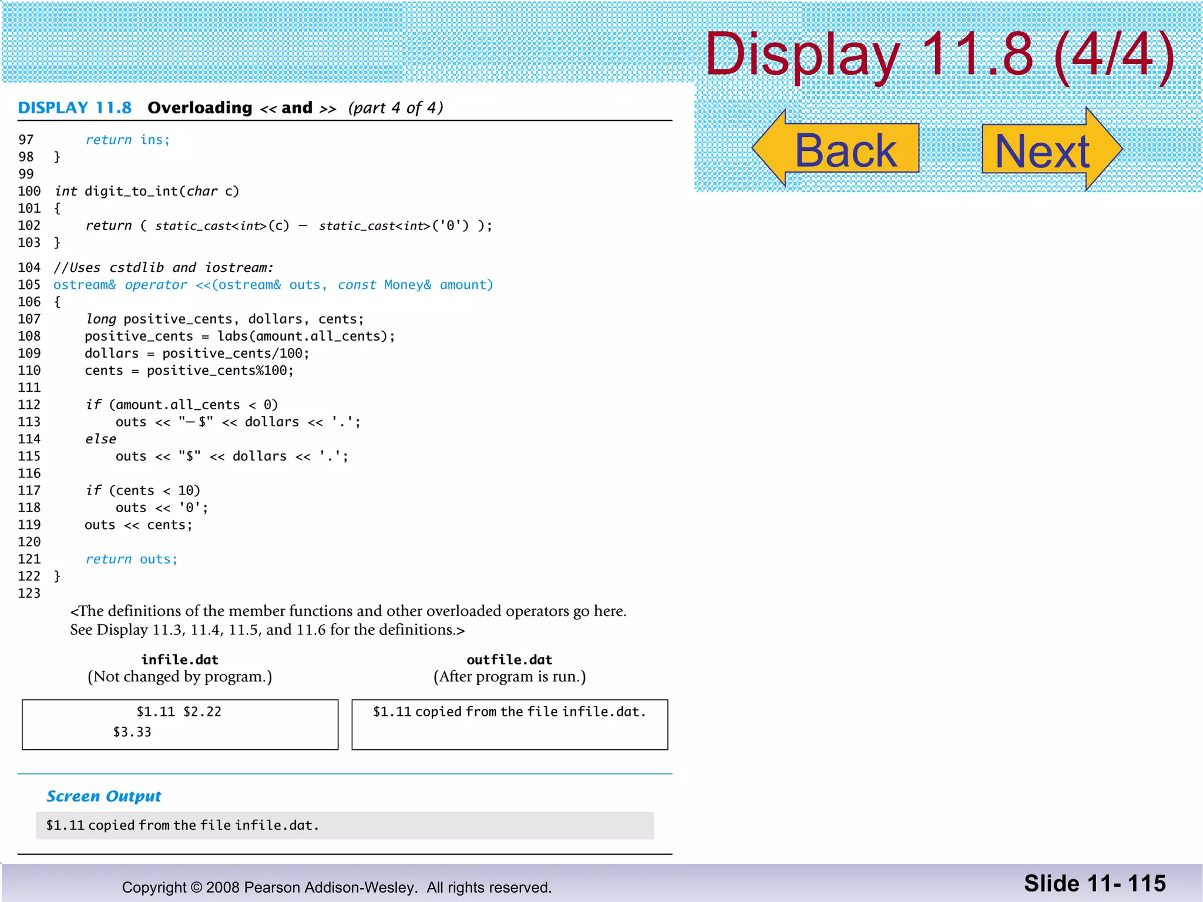Click the 'outfile.dat' heading

[x=509, y=659]
